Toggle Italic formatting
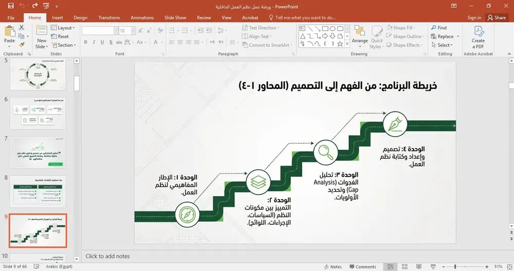 coord(94,42)
